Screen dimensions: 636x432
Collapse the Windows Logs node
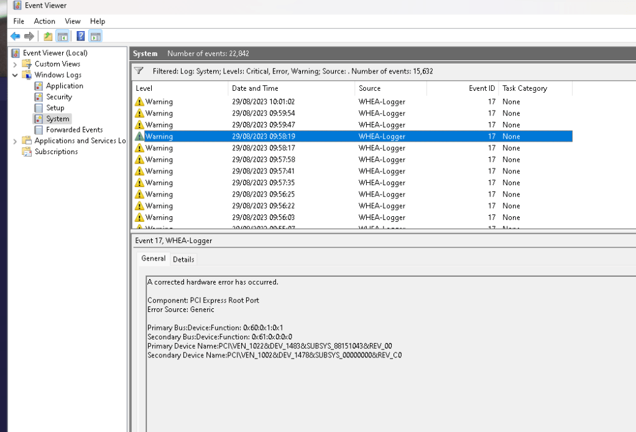point(15,75)
